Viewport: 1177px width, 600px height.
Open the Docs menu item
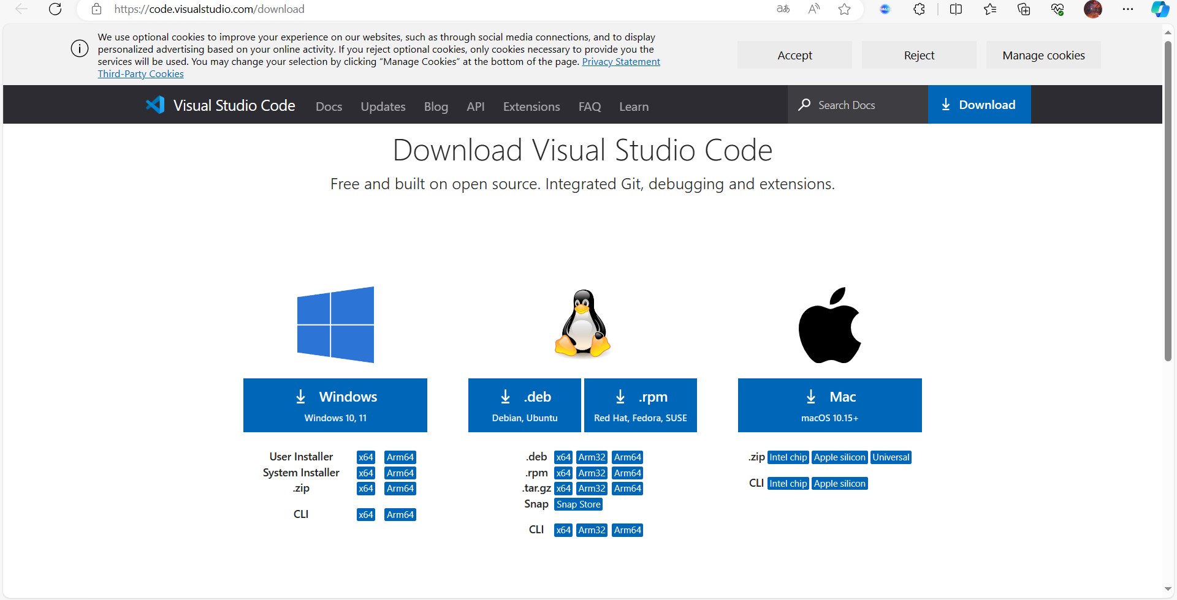[x=329, y=107]
